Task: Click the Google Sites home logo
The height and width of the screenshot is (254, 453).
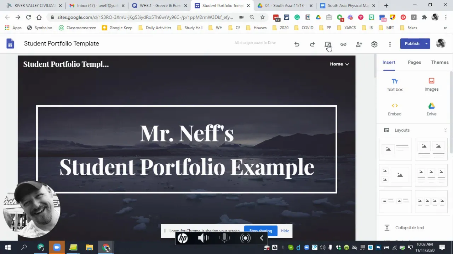Action: (x=10, y=43)
